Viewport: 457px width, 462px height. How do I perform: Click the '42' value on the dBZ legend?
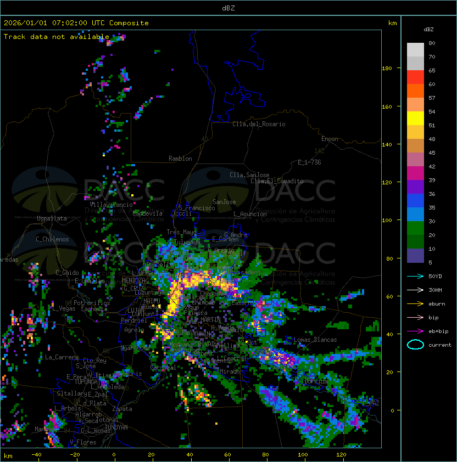[x=432, y=166]
